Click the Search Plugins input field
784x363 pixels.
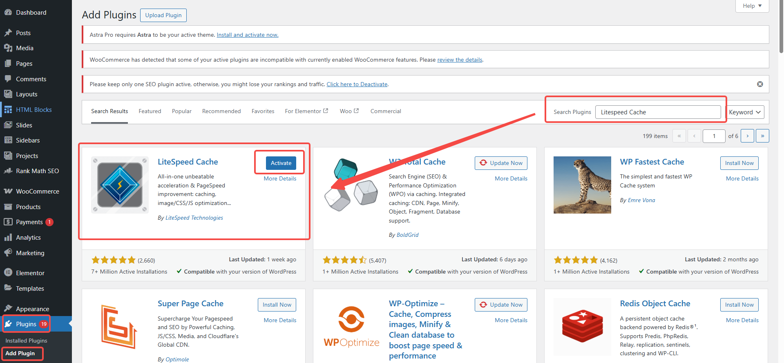click(x=658, y=112)
